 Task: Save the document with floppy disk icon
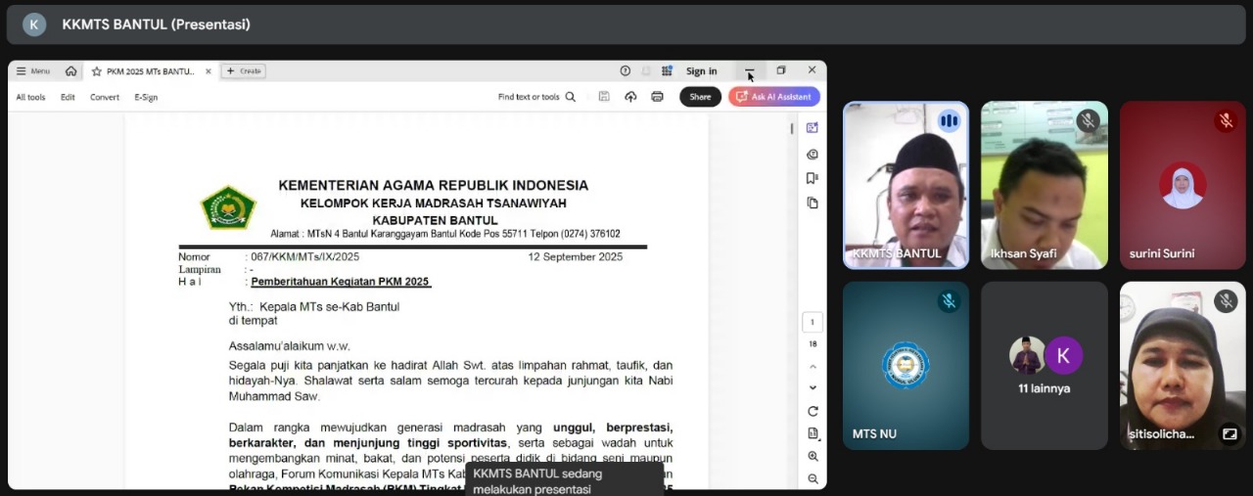coord(604,97)
